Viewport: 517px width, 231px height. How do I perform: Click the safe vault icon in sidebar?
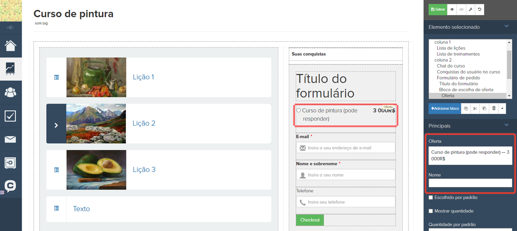(11, 163)
